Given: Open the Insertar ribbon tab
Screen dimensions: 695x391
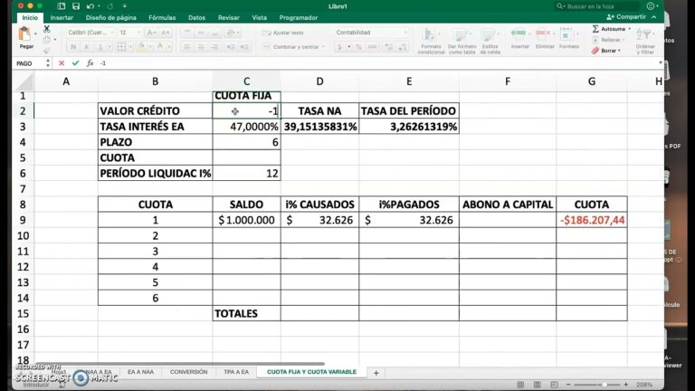Looking at the screenshot, I should [x=62, y=18].
